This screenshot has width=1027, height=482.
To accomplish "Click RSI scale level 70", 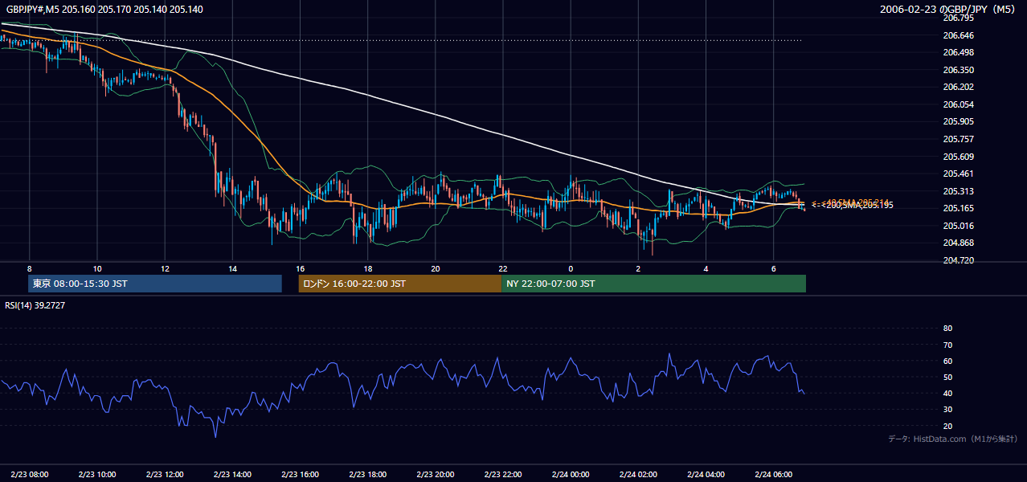I will 947,345.
